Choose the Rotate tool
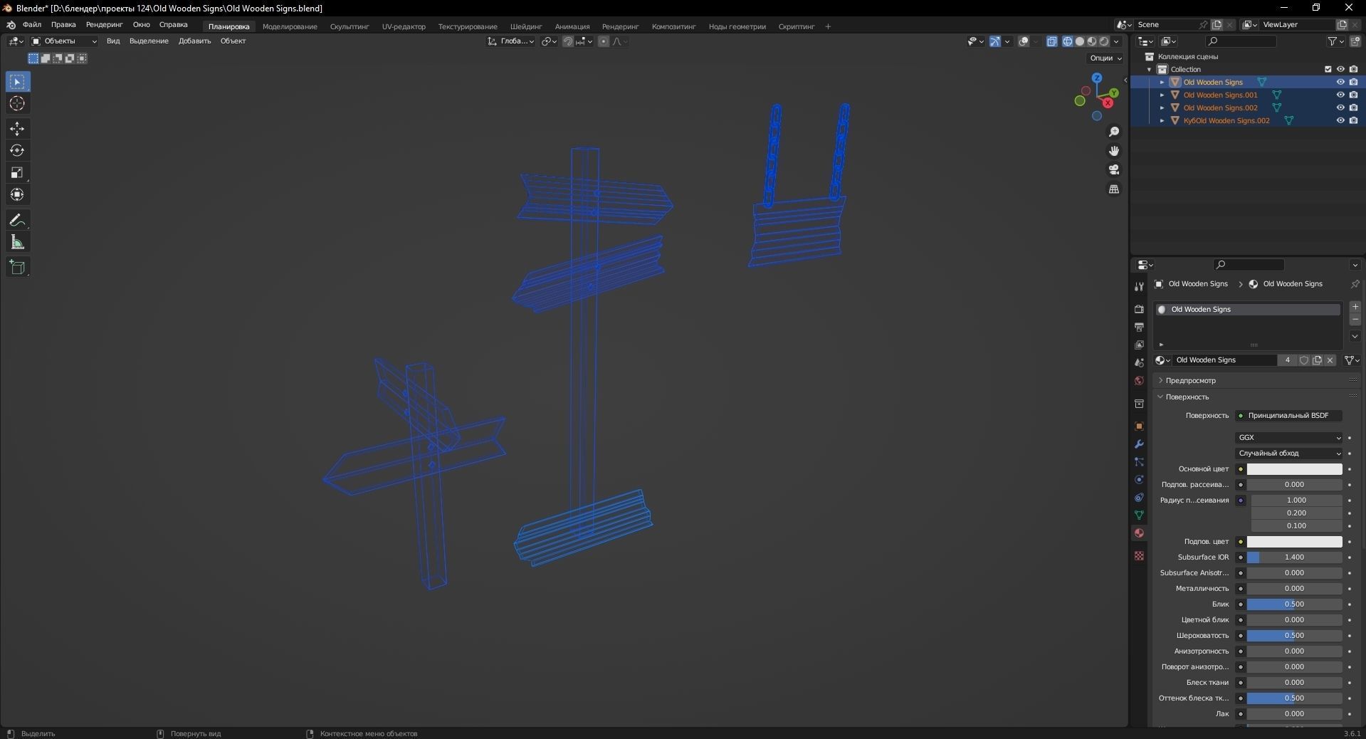This screenshot has height=739, width=1366. tap(17, 151)
